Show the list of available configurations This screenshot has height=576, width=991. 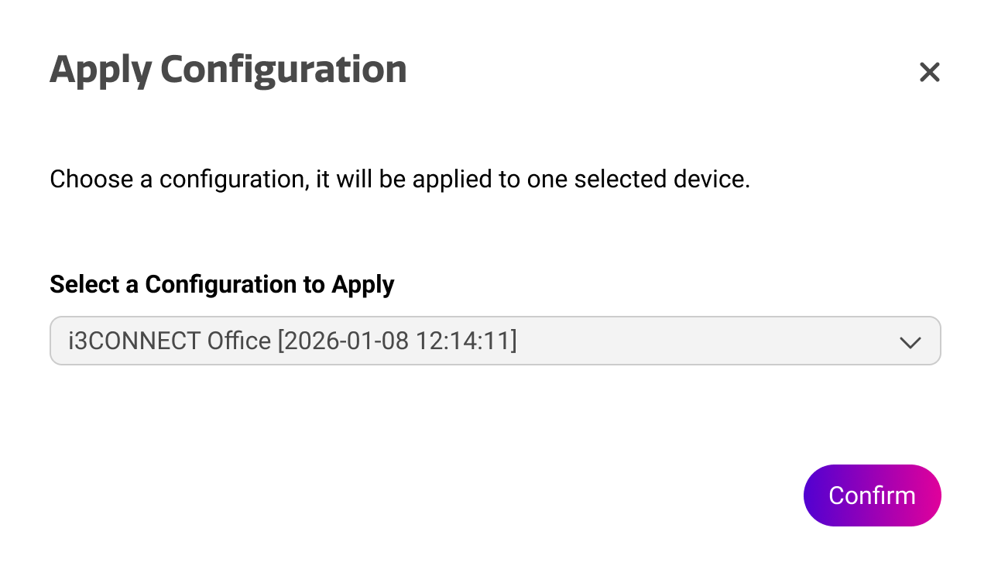click(x=495, y=341)
